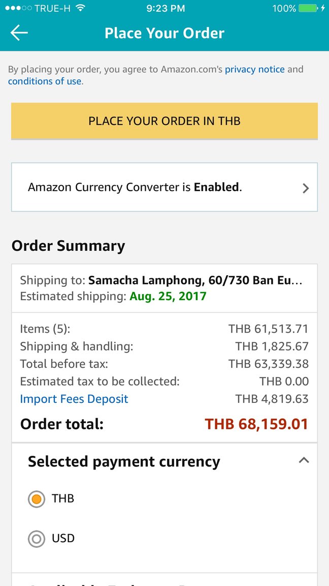Tap the battery indicator icon
This screenshot has height=586, width=329.
pyautogui.click(x=308, y=8)
